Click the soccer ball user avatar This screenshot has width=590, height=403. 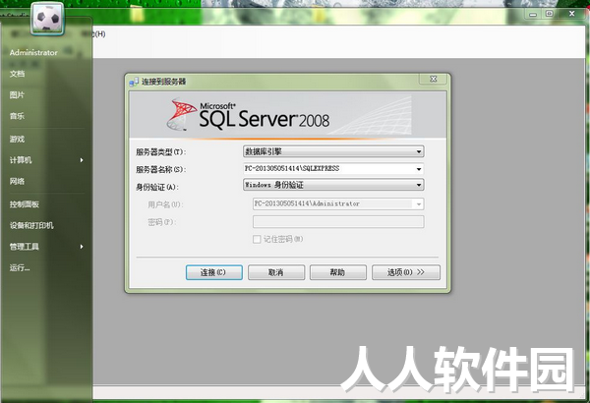click(47, 19)
